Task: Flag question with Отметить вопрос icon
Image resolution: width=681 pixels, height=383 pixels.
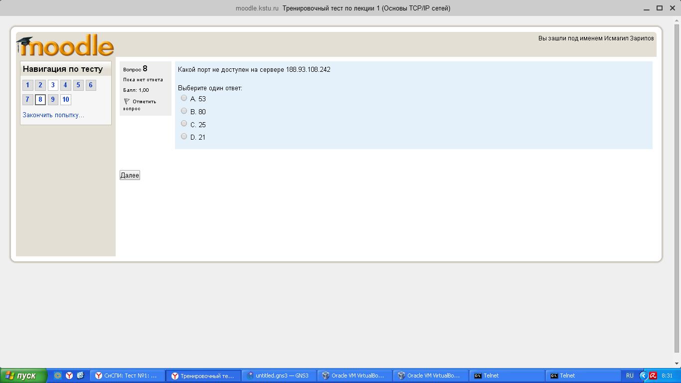Action: (127, 101)
